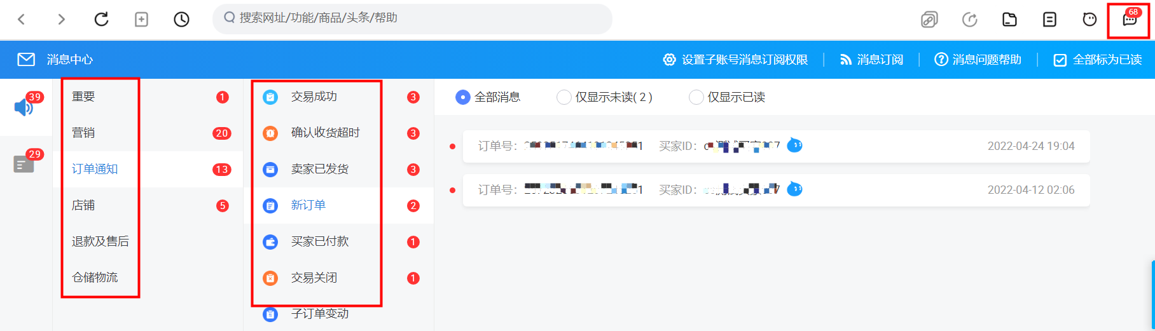Open 消息订阅 subscription link
This screenshot has height=331, width=1155.
click(871, 60)
